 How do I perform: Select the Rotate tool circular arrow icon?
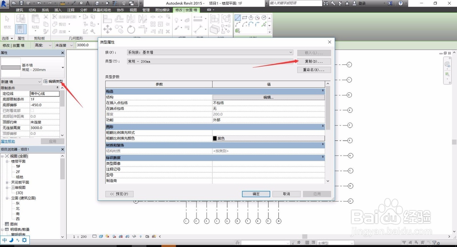131,29
